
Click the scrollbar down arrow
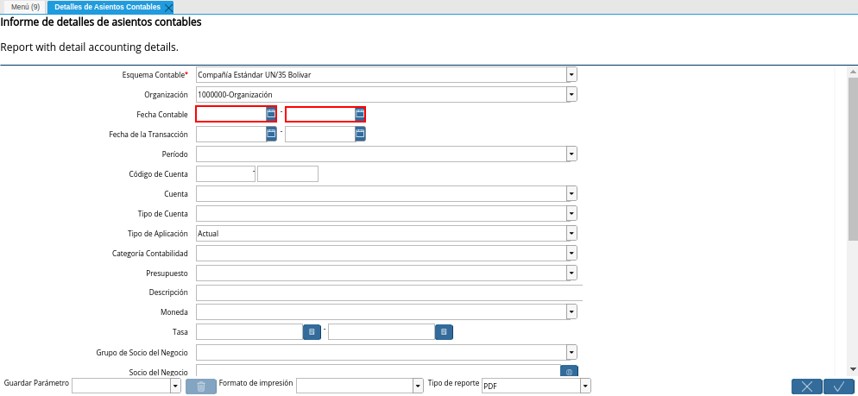pyautogui.click(x=853, y=369)
